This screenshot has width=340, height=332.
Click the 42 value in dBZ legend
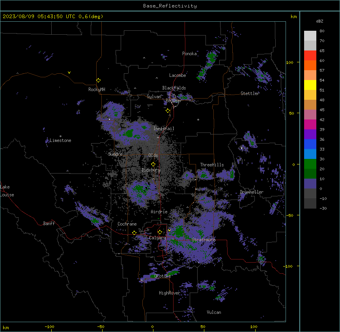[x=322, y=119]
